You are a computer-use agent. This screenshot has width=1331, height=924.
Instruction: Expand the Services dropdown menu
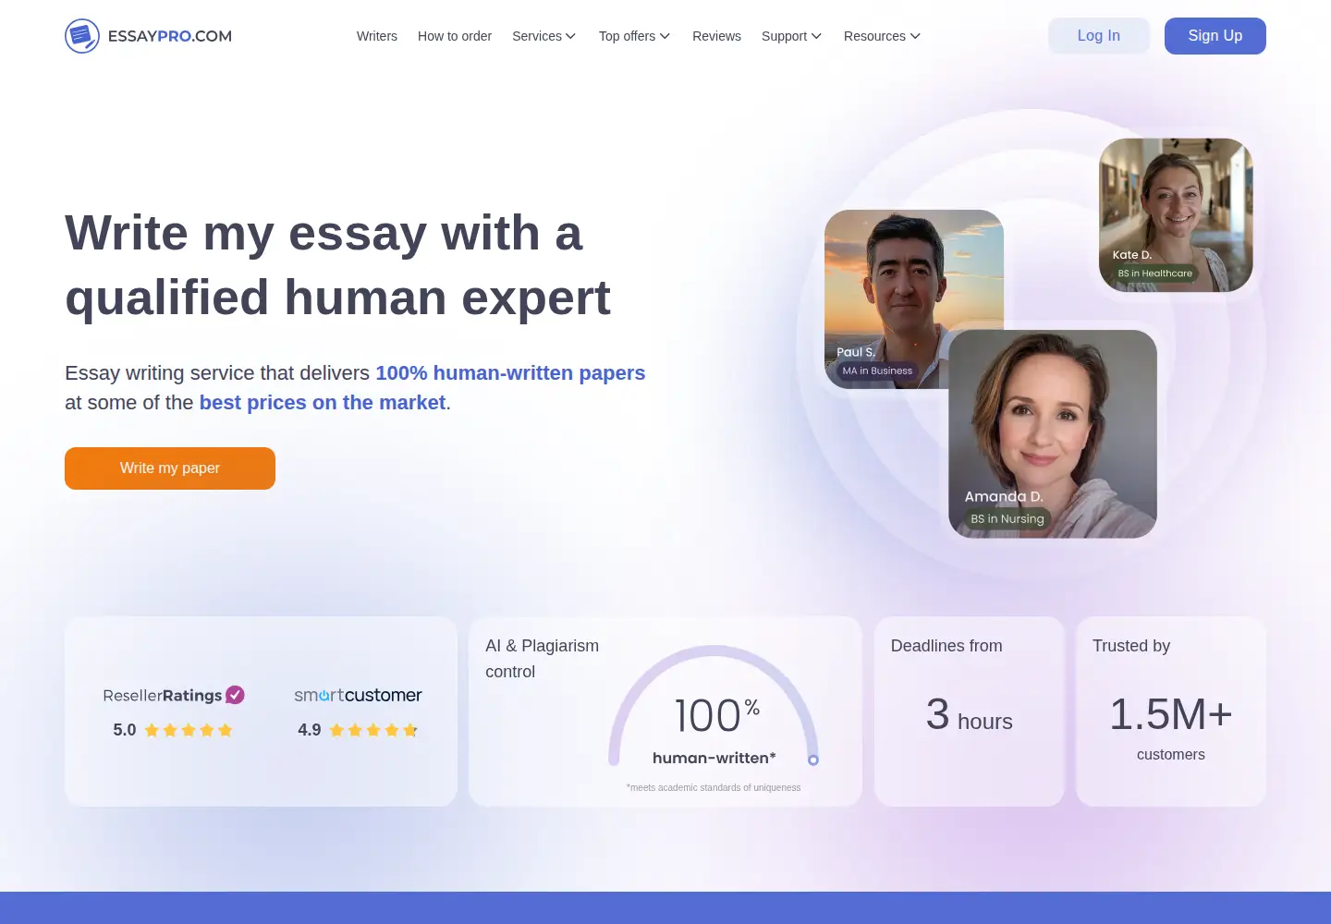tap(544, 36)
